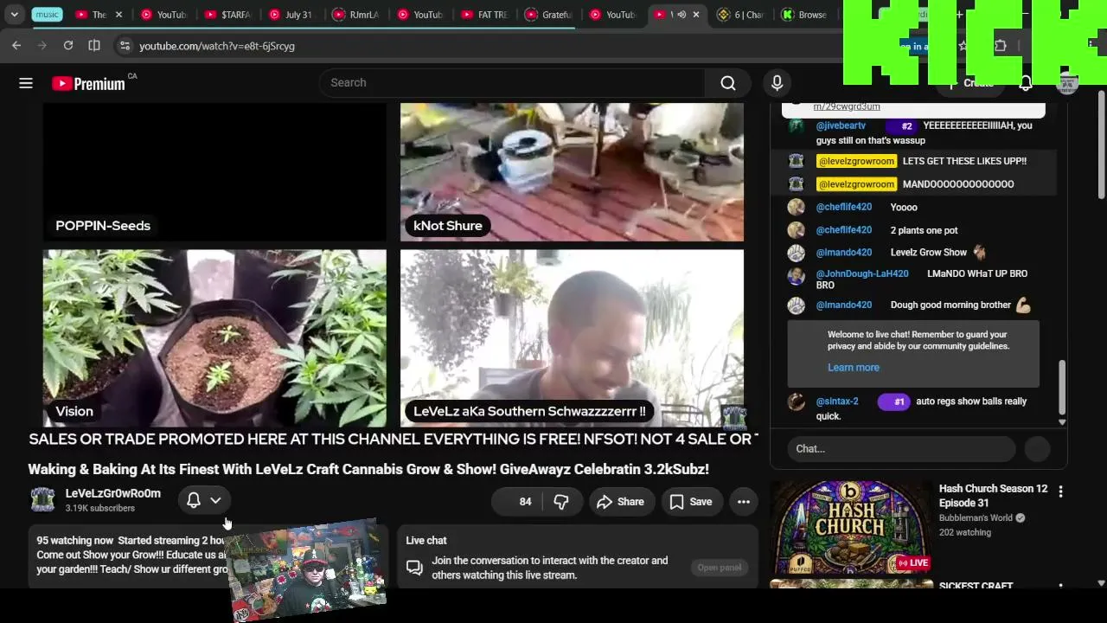Click the 'Dough good morning brother' message
This screenshot has height=623, width=1107.
click(x=950, y=305)
